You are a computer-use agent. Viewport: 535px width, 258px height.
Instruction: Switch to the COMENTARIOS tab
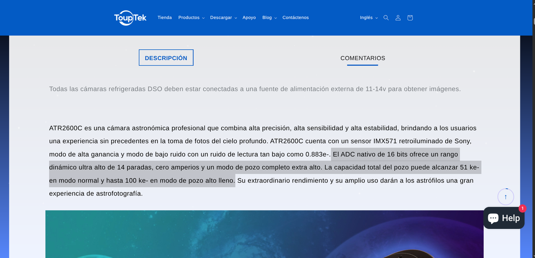click(363, 58)
